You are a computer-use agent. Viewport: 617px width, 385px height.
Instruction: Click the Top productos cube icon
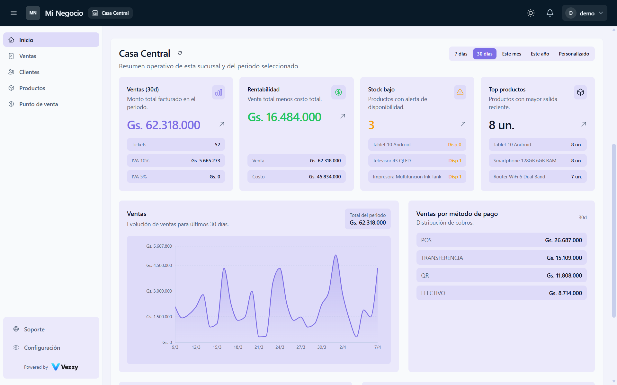coord(580,92)
